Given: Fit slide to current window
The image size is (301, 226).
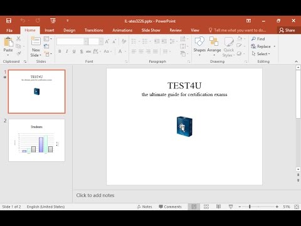Looking at the screenshot, I should click(297, 207).
